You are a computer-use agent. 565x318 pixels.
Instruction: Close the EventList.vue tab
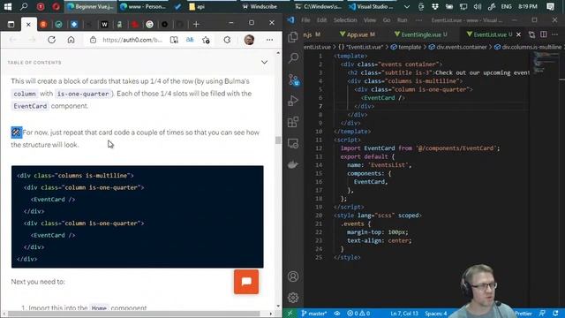(518, 34)
